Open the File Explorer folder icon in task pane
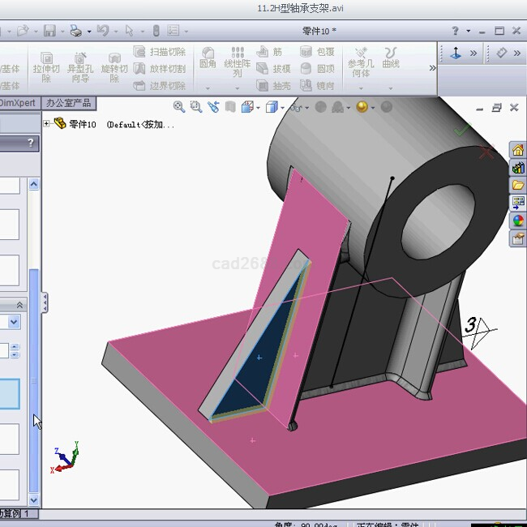Screen dimensions: 527x527 517,186
